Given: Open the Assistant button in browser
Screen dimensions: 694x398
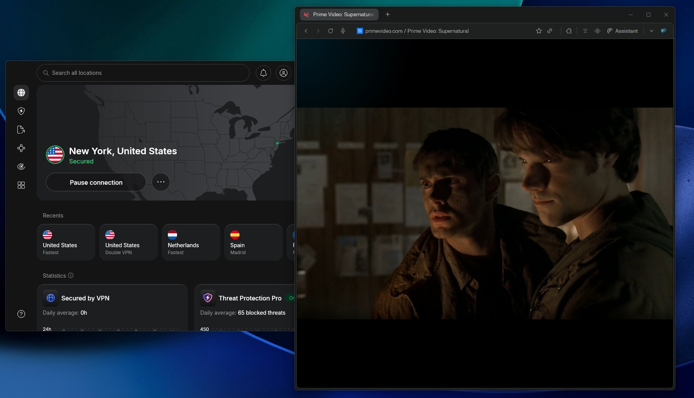Looking at the screenshot, I should tap(622, 31).
